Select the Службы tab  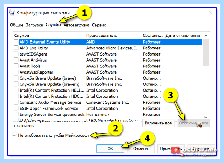[x=53, y=25]
